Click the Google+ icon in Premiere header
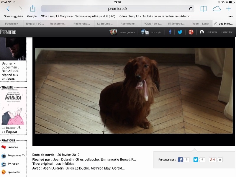236x177 pixels. click(191, 32)
